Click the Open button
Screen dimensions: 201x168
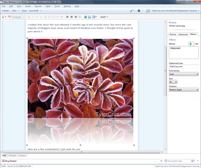click(x=24, y=11)
